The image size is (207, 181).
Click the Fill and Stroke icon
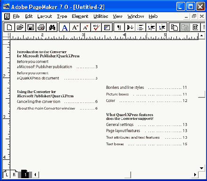tap(107, 27)
